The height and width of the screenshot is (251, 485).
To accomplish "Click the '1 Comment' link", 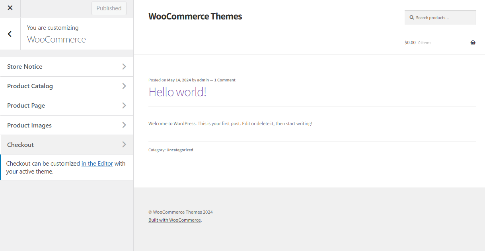I will tap(224, 80).
